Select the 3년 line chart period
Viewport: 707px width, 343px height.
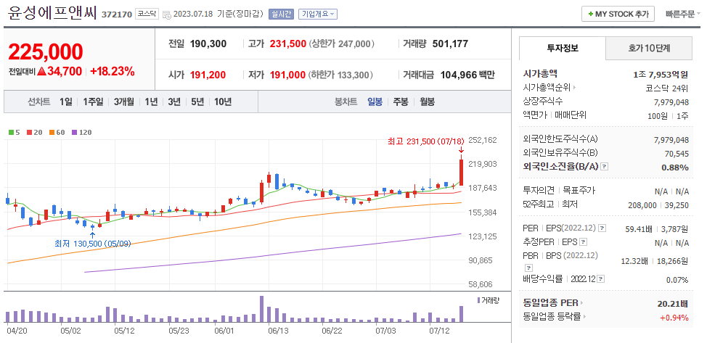(x=174, y=102)
